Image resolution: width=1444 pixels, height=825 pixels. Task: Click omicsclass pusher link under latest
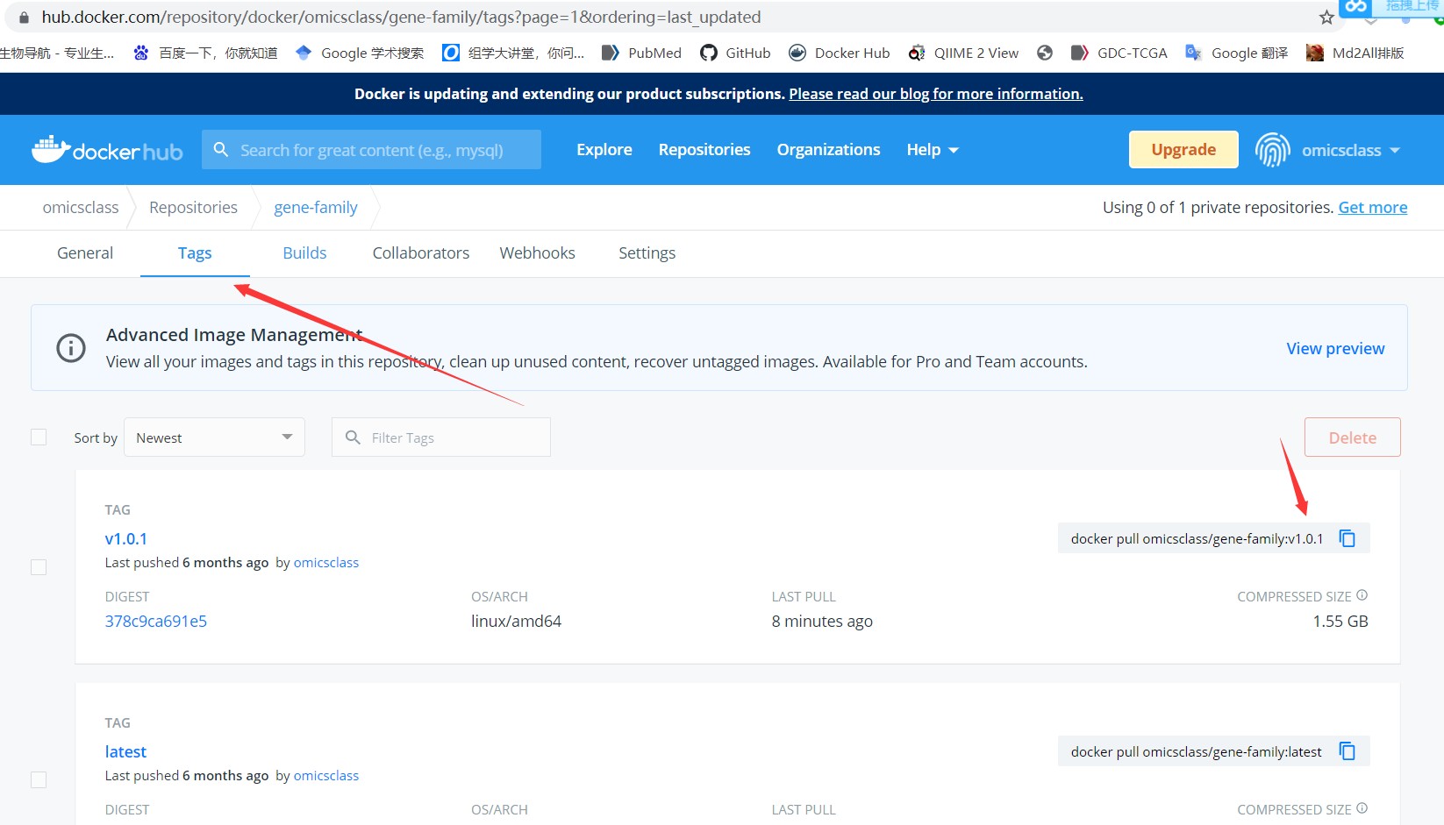coord(326,775)
